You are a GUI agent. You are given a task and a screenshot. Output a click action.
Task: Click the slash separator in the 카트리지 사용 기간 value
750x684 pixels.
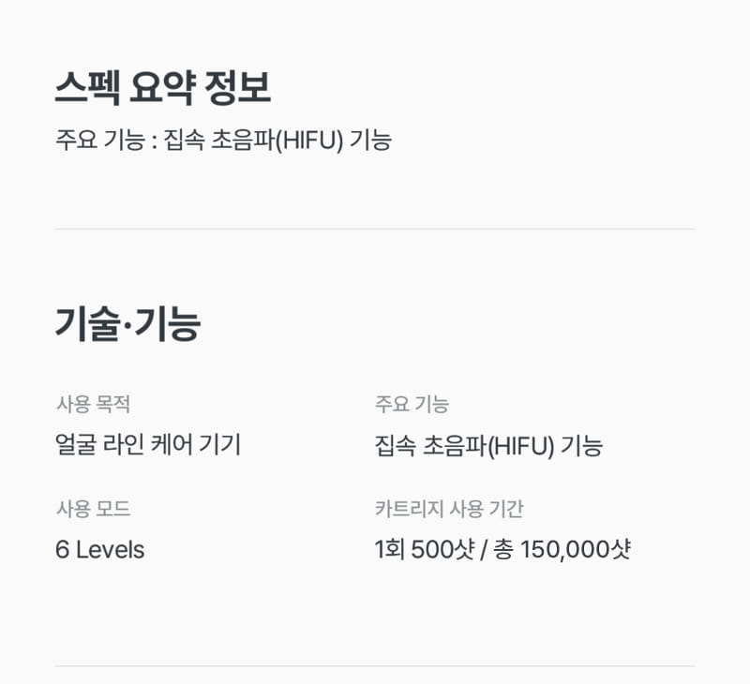point(482,550)
